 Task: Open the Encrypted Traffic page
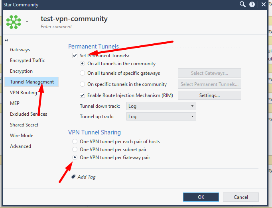[28, 60]
